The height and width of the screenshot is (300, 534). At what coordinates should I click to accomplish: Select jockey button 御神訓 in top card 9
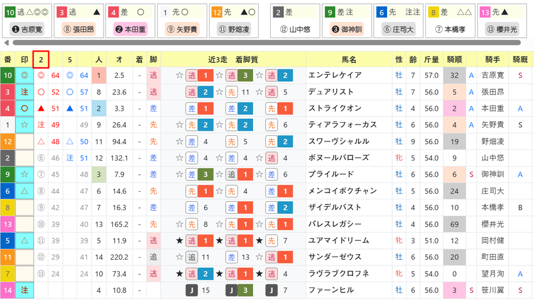click(x=347, y=30)
